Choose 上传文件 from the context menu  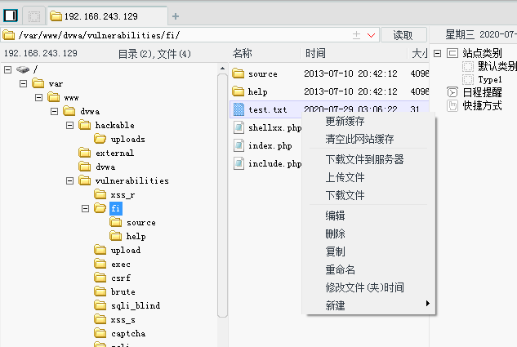point(345,177)
